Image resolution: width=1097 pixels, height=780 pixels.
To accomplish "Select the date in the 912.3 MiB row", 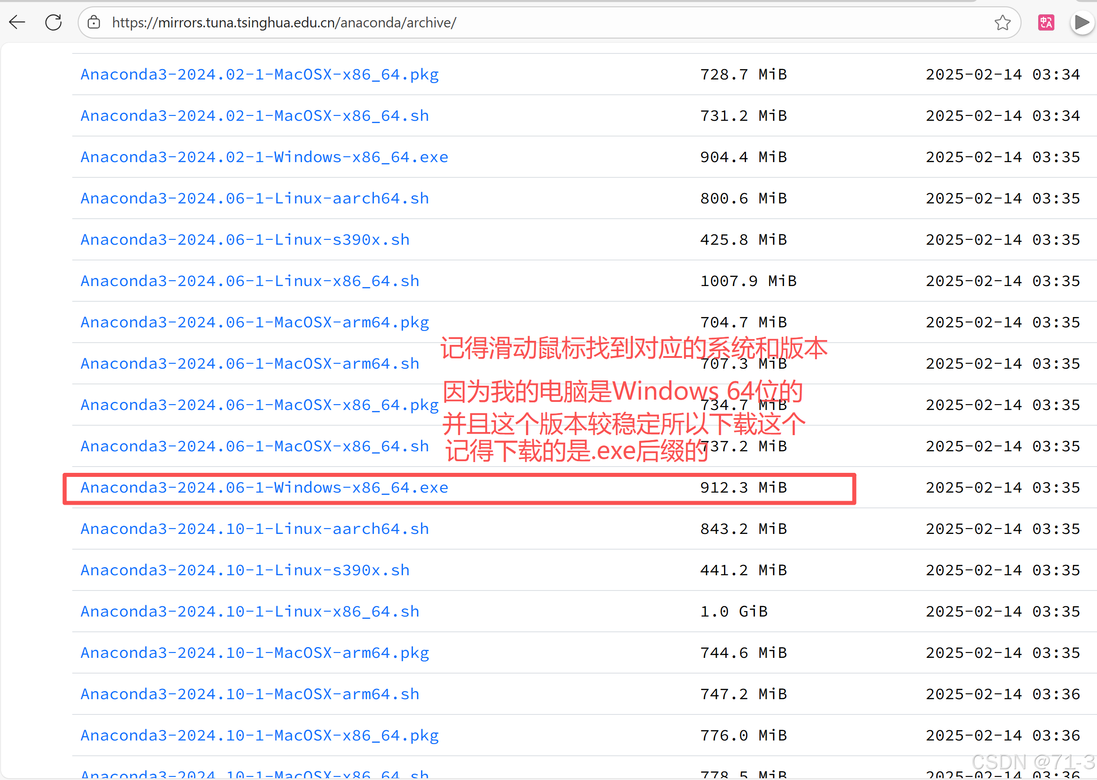I will 1003,488.
